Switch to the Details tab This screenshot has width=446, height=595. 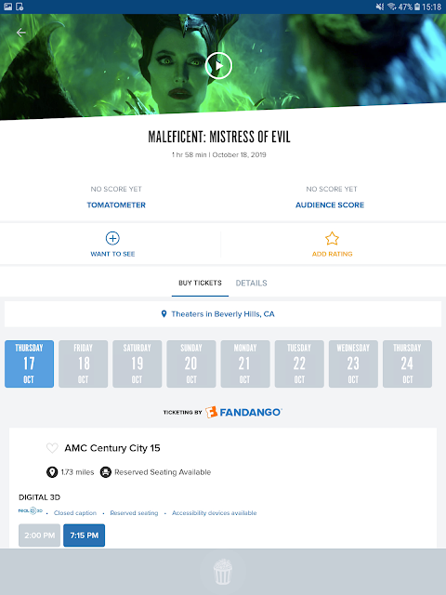(251, 283)
